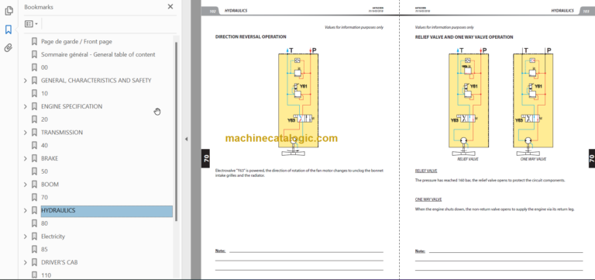This screenshot has width=595, height=280.
Task: Open the bookmarks options dropdown menu
Action: (x=31, y=24)
